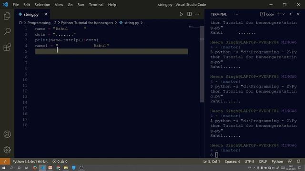This screenshot has height=171, width=305.
Task: Open the Search view in activity bar
Action: tap(7, 31)
